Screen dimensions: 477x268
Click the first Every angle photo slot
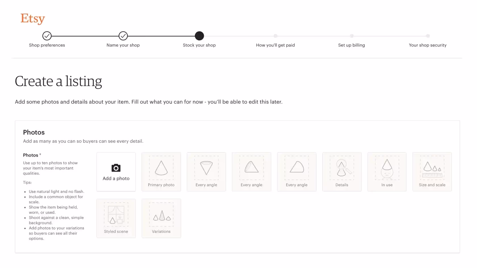[x=206, y=172]
